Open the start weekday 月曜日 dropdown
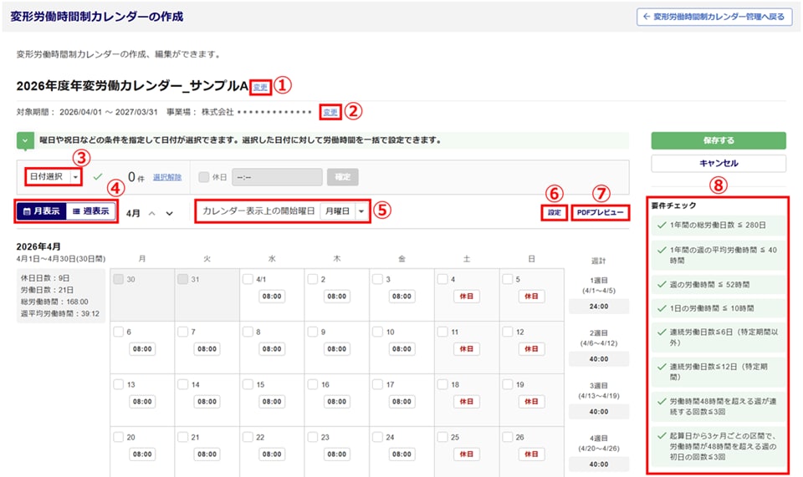The image size is (803, 477). (x=345, y=211)
